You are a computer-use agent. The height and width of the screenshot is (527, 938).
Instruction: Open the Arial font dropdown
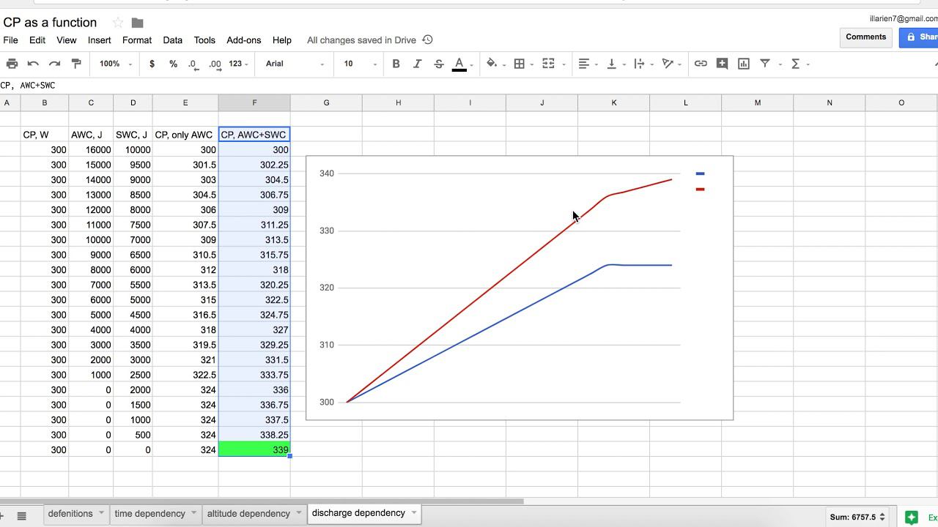[295, 64]
